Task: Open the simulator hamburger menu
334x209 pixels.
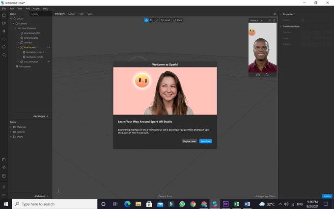Action: point(270,21)
